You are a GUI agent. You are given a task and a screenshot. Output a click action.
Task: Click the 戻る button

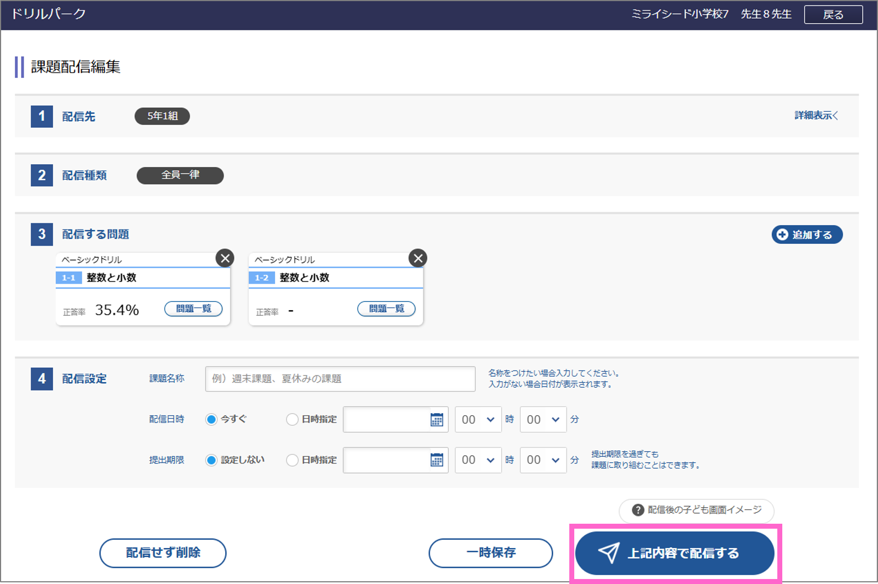[x=833, y=14]
